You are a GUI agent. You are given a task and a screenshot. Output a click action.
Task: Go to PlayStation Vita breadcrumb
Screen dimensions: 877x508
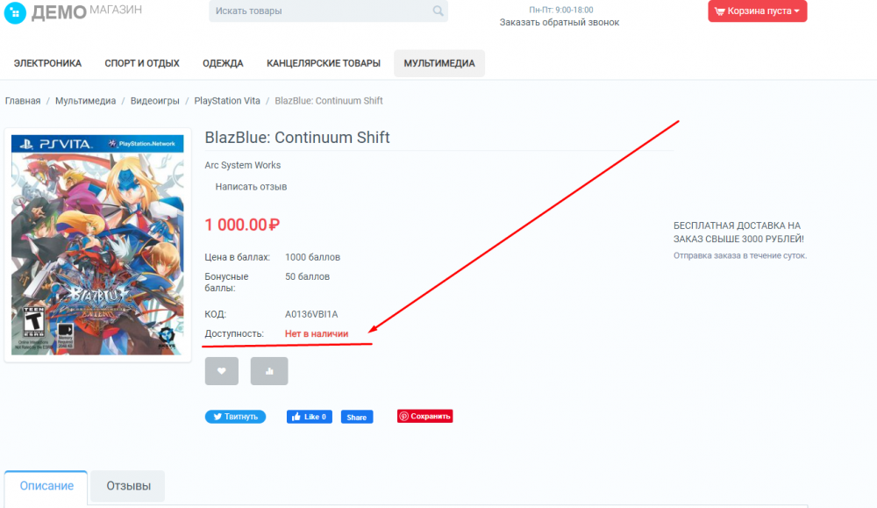(x=226, y=101)
